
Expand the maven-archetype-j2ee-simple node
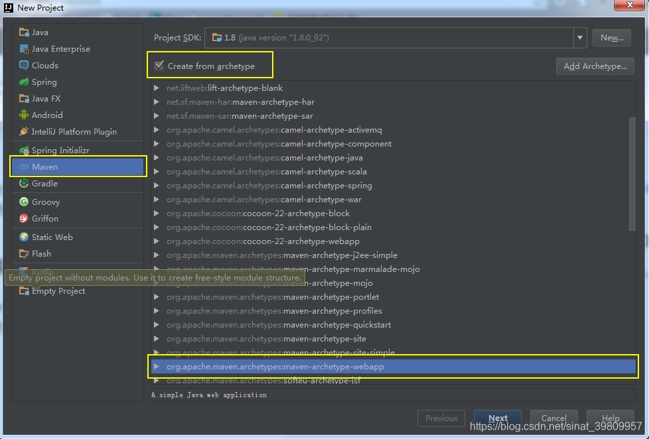pyautogui.click(x=157, y=255)
